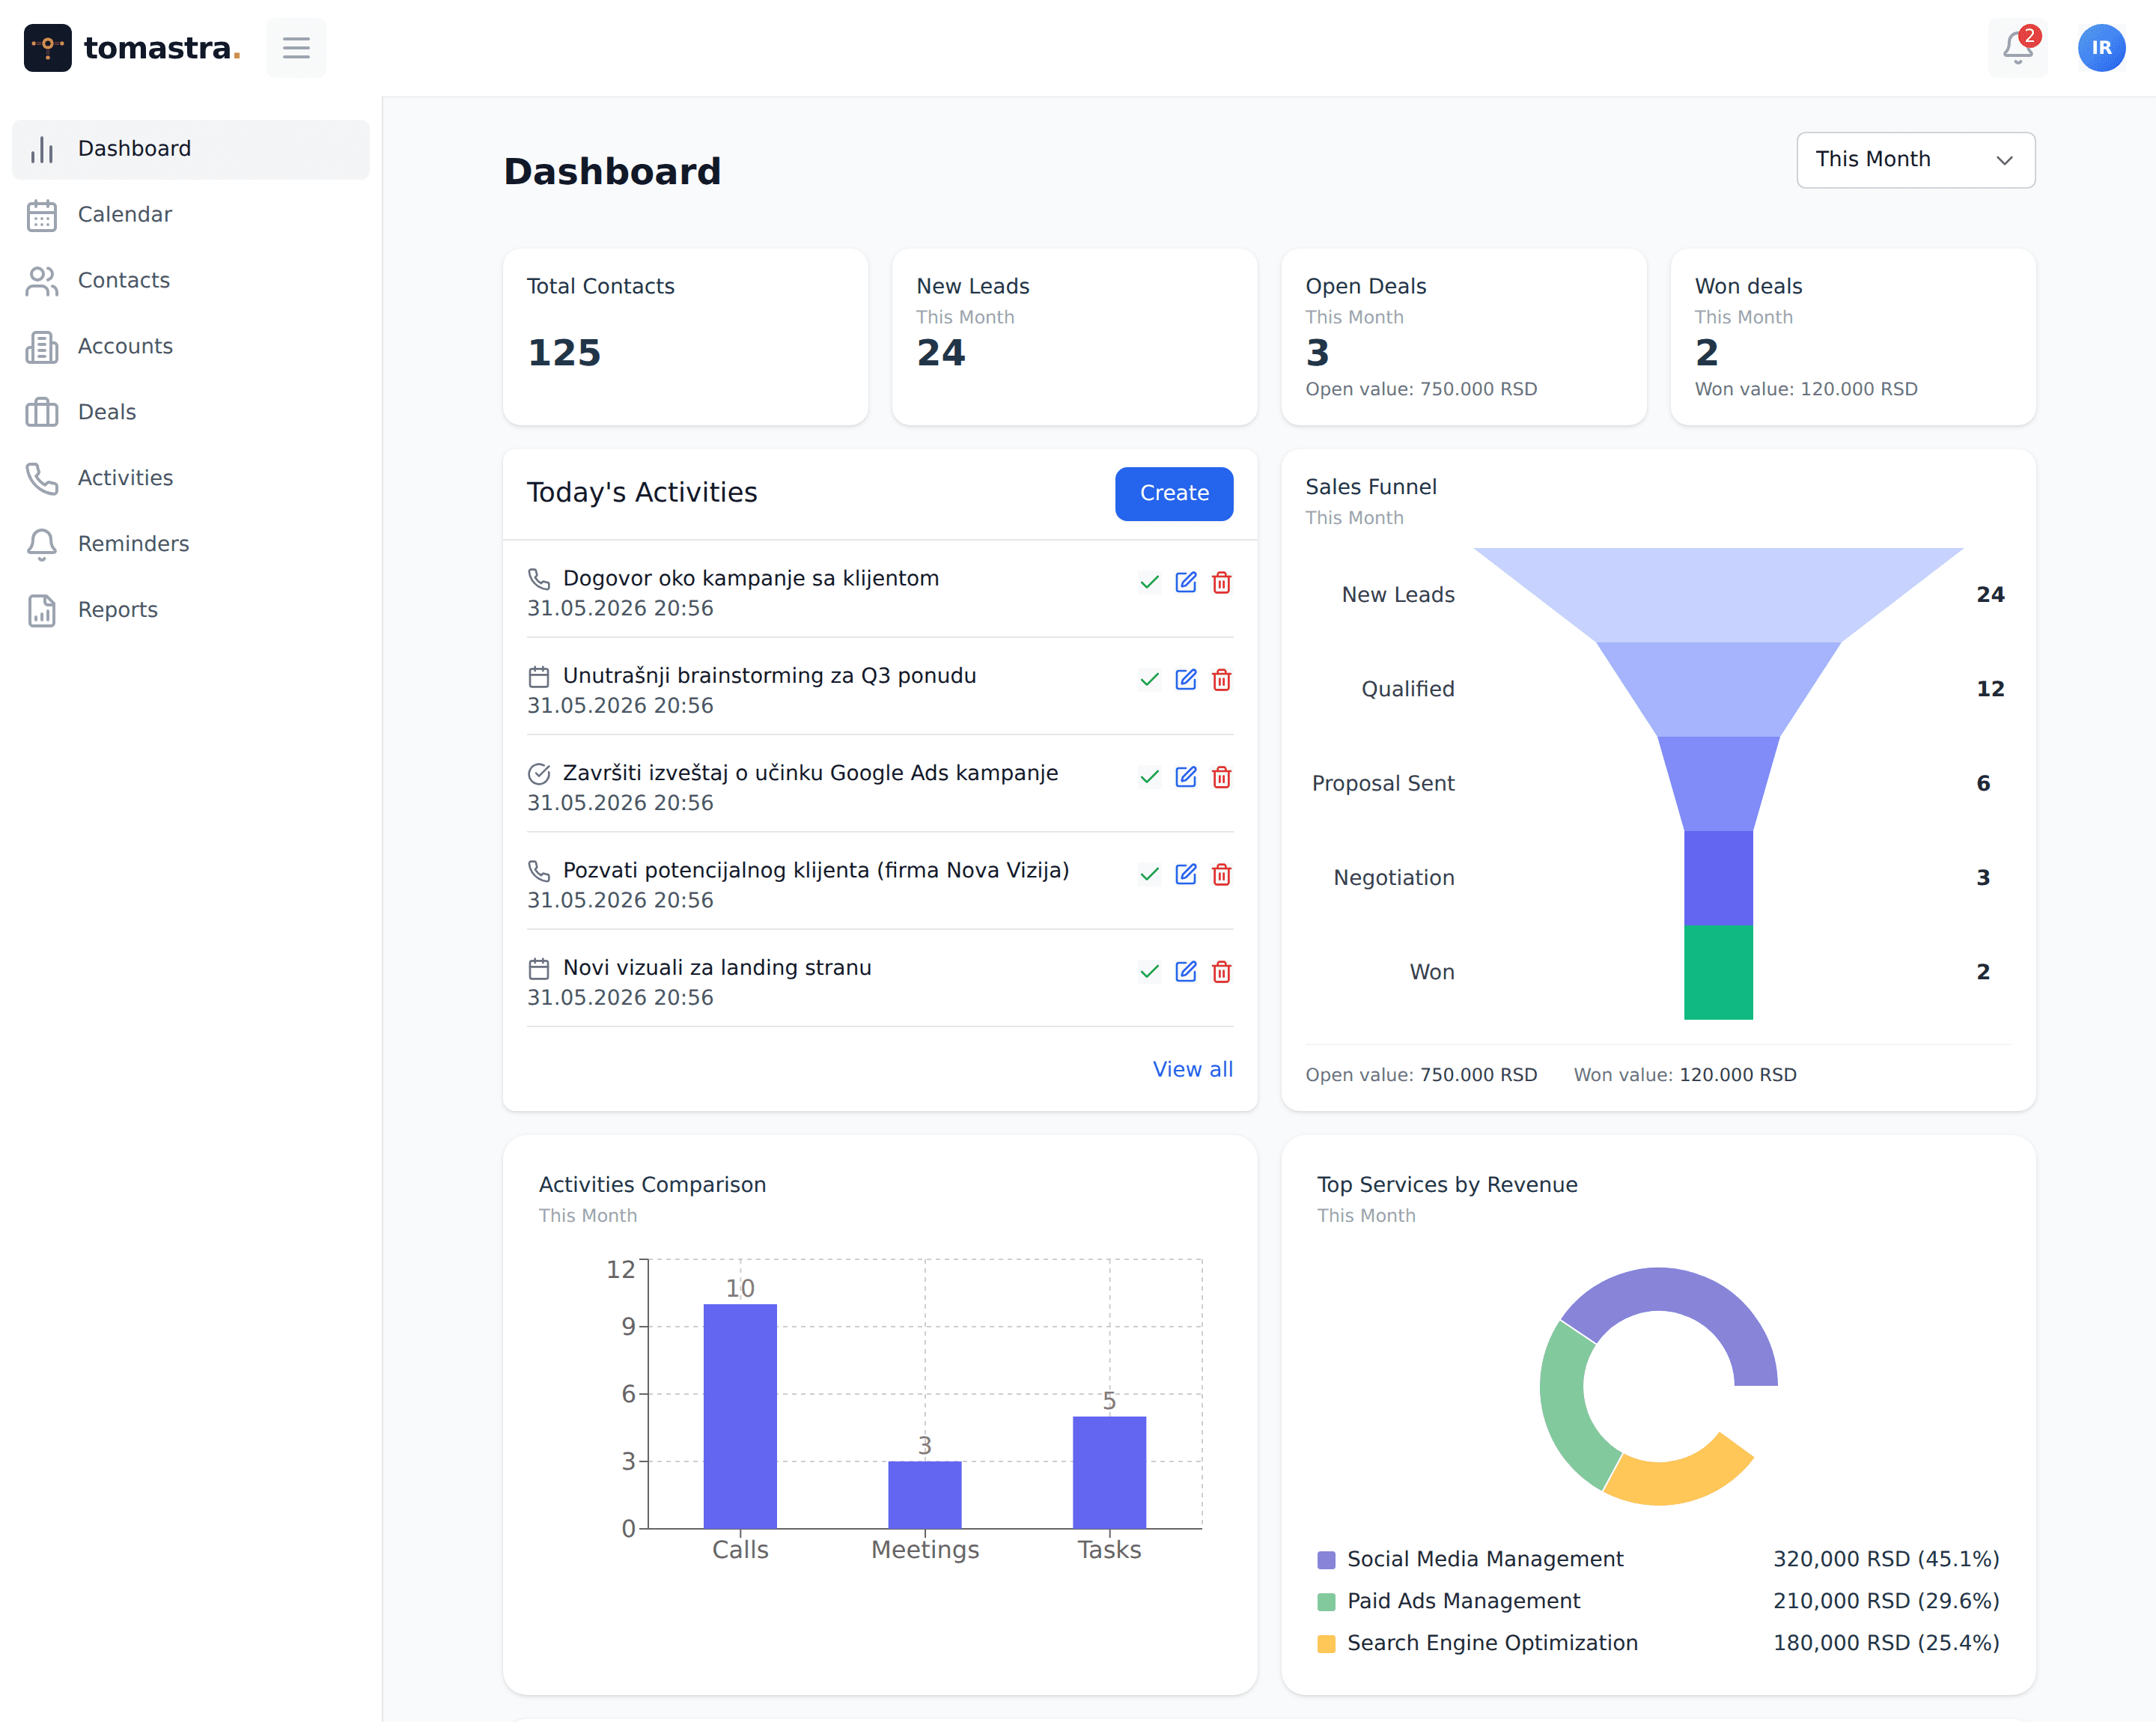Click the Create activity button

tap(1173, 493)
